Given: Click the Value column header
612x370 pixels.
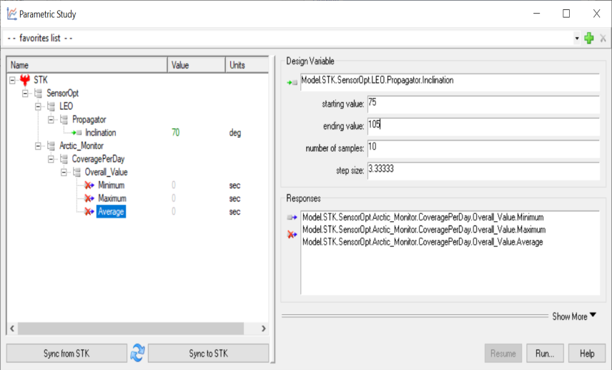Looking at the screenshot, I should [197, 65].
